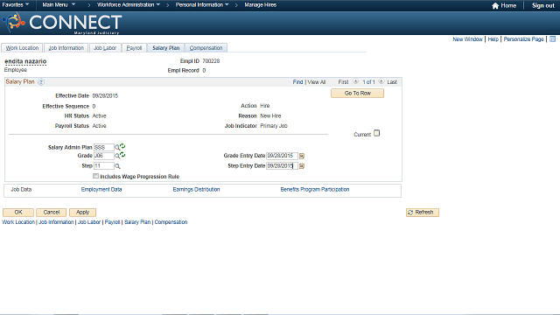Click the First navigation text
The height and width of the screenshot is (315, 560).
click(x=343, y=82)
